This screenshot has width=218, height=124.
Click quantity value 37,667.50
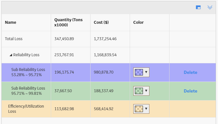point(63,91)
